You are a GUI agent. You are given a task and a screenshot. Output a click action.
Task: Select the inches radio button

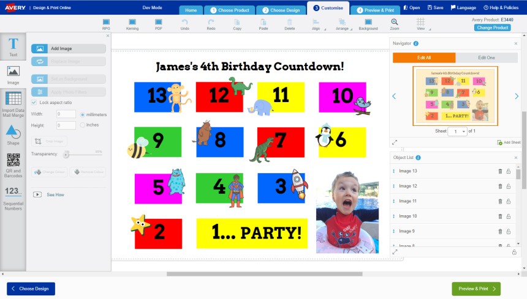[83, 125]
